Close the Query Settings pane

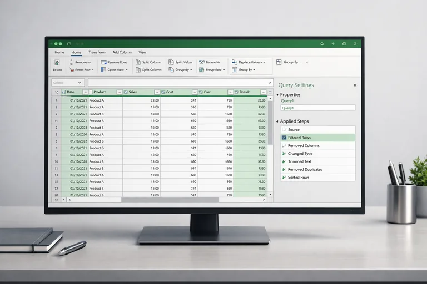coord(355,85)
